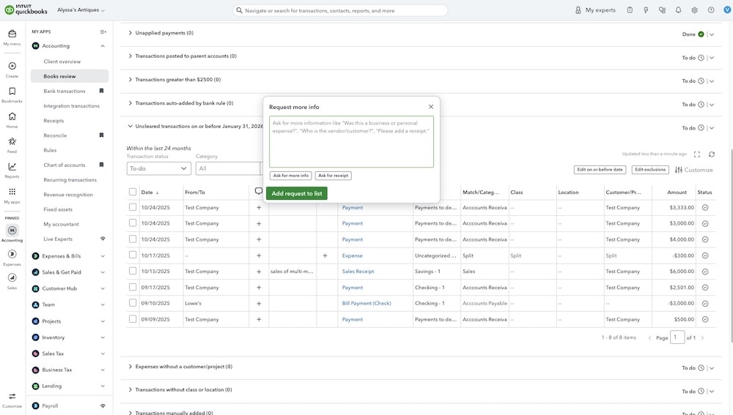
Task: Check the 09/09/2025 row checkbox
Action: click(x=133, y=319)
